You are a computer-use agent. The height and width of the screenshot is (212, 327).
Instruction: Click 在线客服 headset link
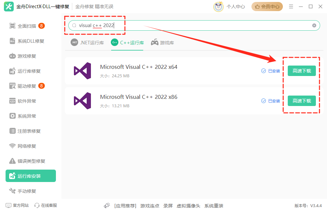[x=45, y=205]
